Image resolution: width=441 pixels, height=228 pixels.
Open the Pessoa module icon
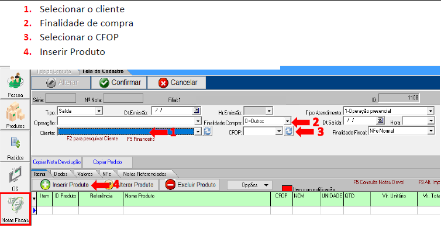click(x=15, y=81)
